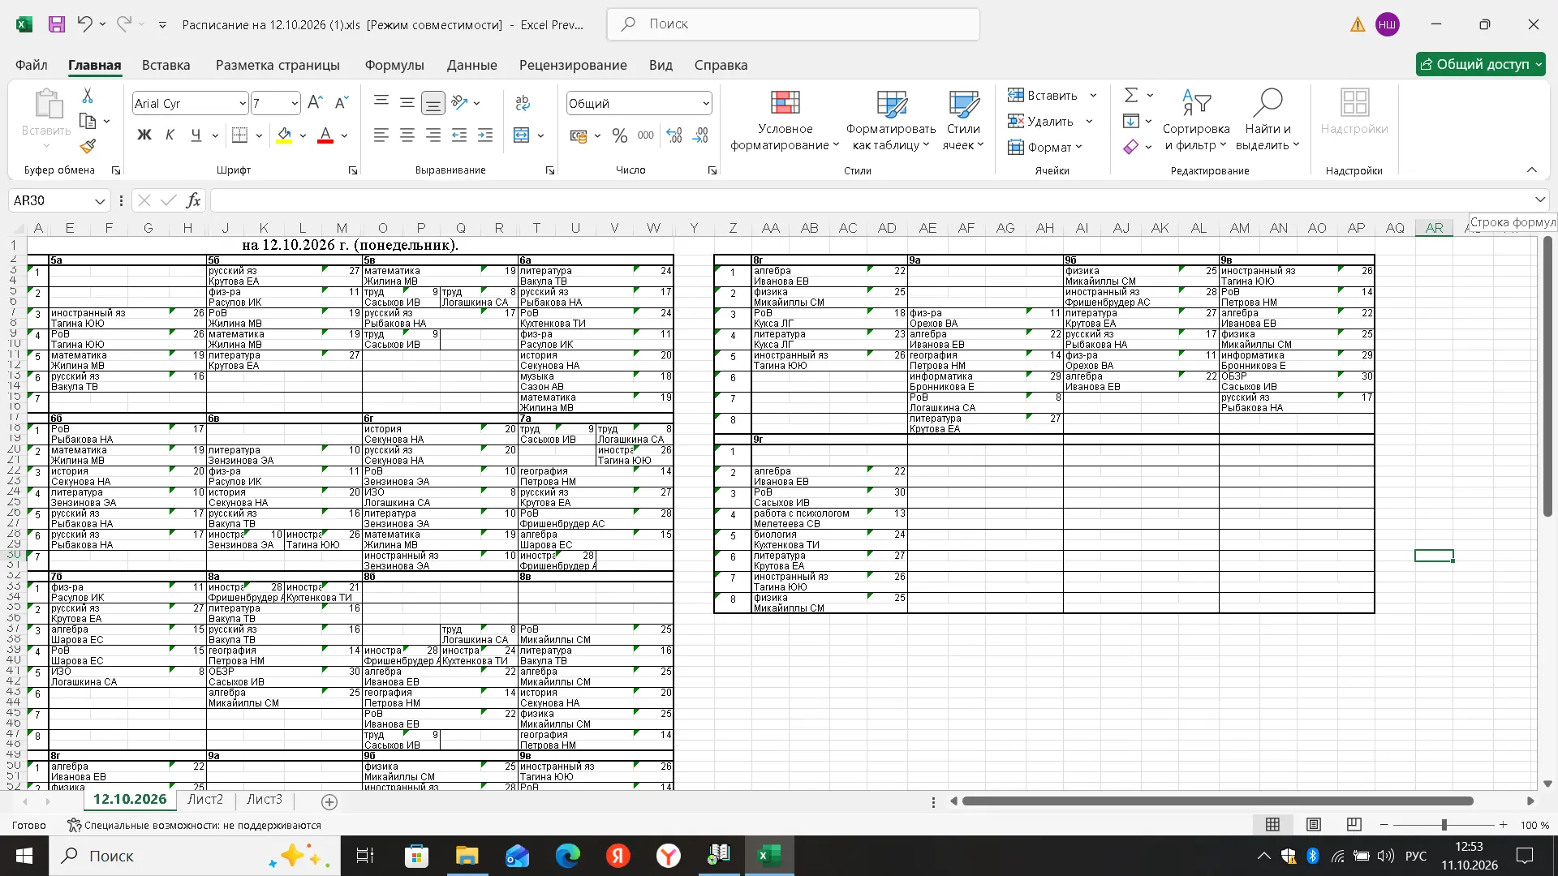The height and width of the screenshot is (876, 1558).
Task: Expand the Name Box AR30 dropdown
Action: click(100, 200)
